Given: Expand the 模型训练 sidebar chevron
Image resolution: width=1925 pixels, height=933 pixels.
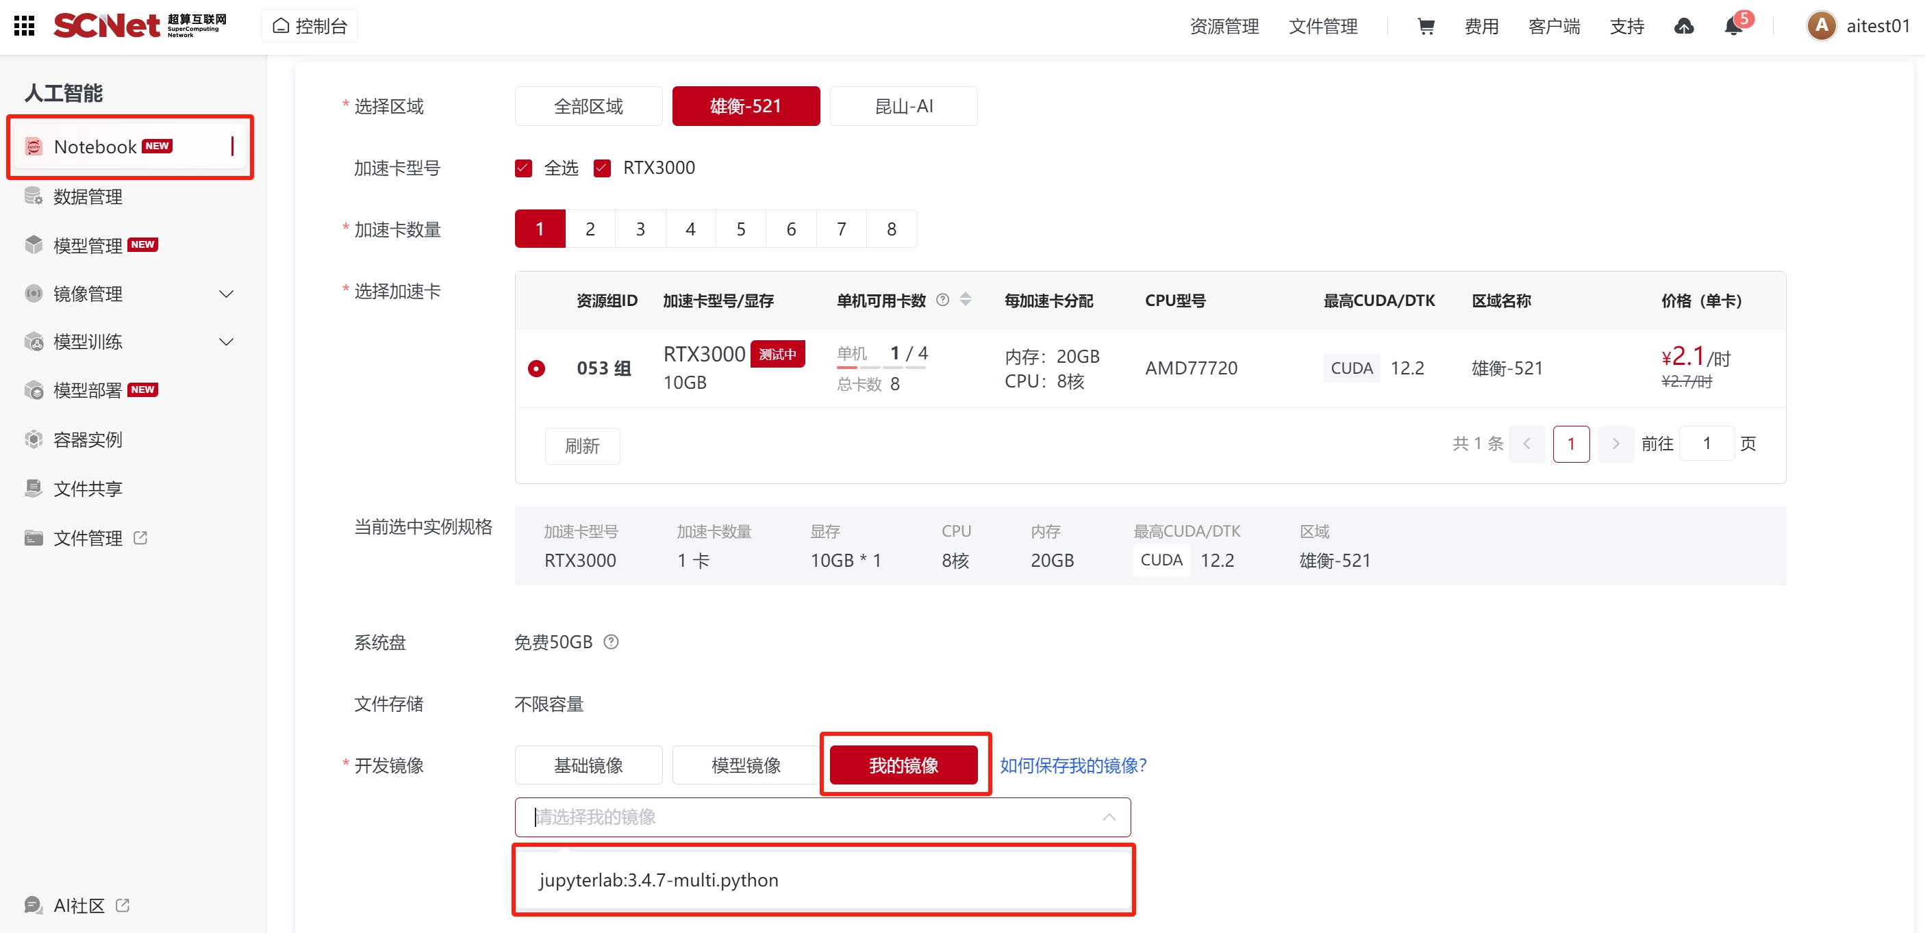Looking at the screenshot, I should [226, 342].
